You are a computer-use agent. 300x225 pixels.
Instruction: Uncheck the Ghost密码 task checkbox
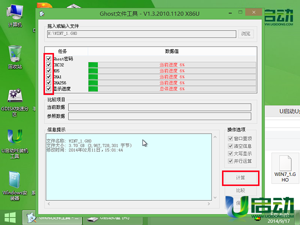pyautogui.click(x=48, y=58)
